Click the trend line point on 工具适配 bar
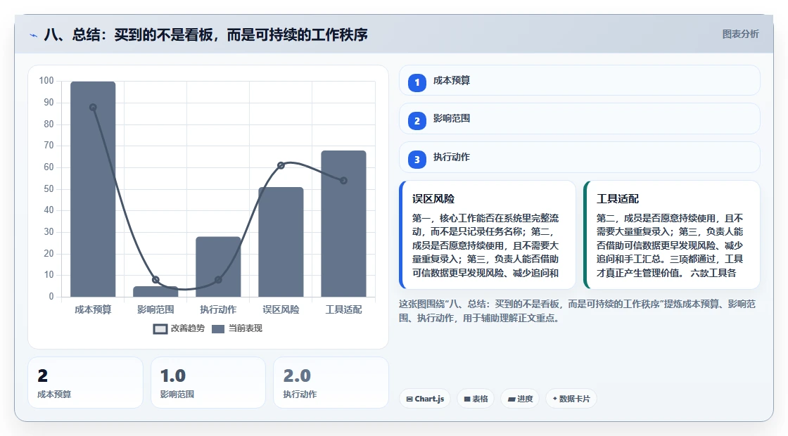The height and width of the screenshot is (436, 788). (x=344, y=180)
